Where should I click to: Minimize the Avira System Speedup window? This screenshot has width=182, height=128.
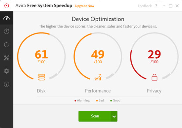(164, 6)
